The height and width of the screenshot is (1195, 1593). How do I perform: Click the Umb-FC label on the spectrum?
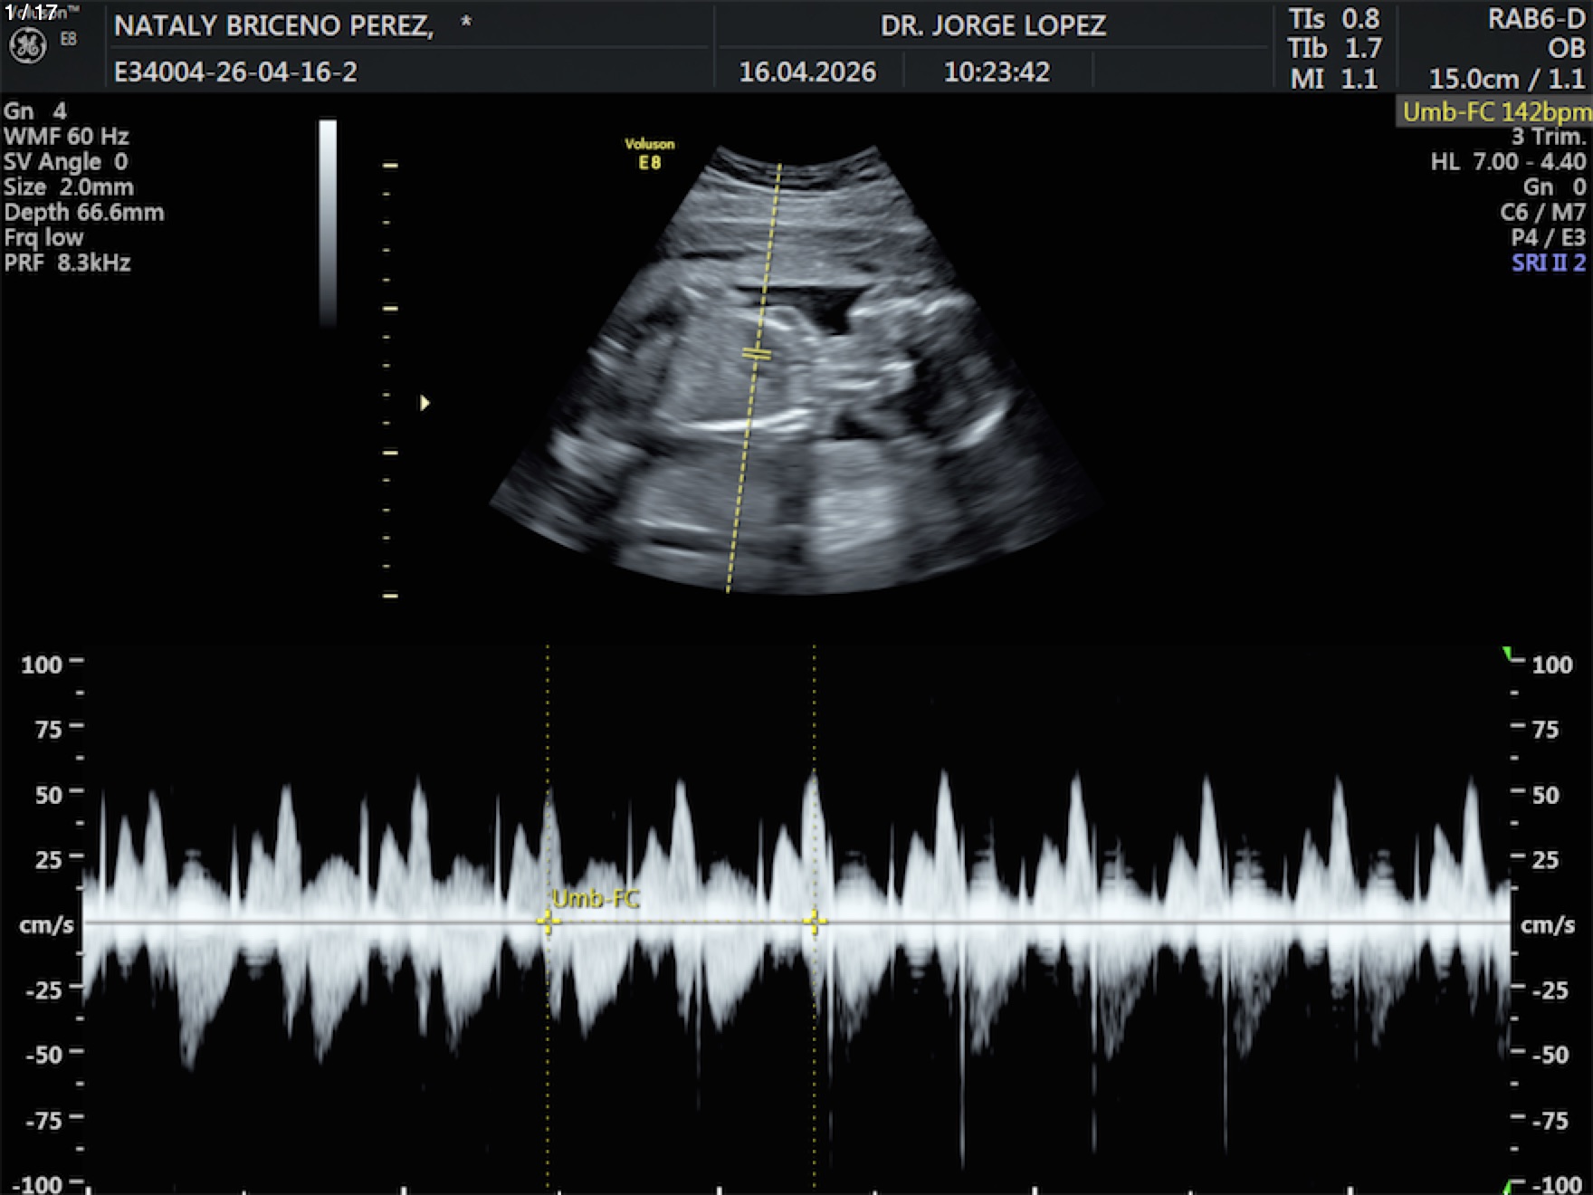pos(595,899)
